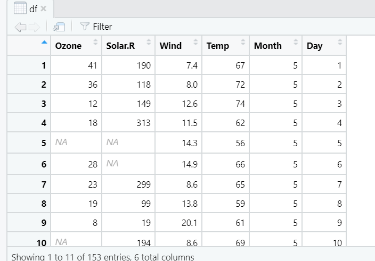Sort by Month column arrows
This screenshot has height=261, width=375.
click(296, 42)
